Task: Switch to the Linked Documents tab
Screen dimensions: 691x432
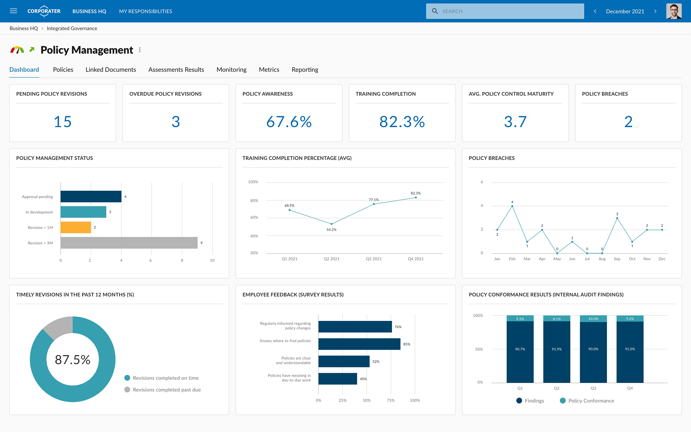Action: pyautogui.click(x=111, y=70)
